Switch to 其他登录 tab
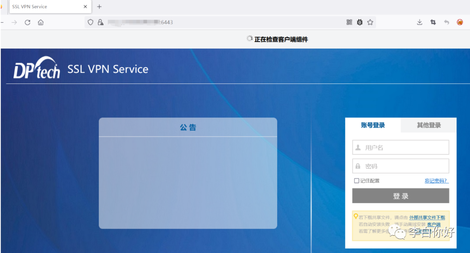Image resolution: width=470 pixels, height=253 pixels. click(x=429, y=125)
